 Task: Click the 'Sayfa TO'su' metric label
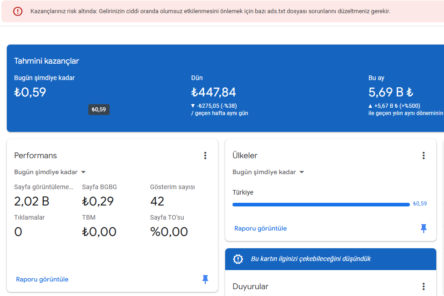coord(167,218)
